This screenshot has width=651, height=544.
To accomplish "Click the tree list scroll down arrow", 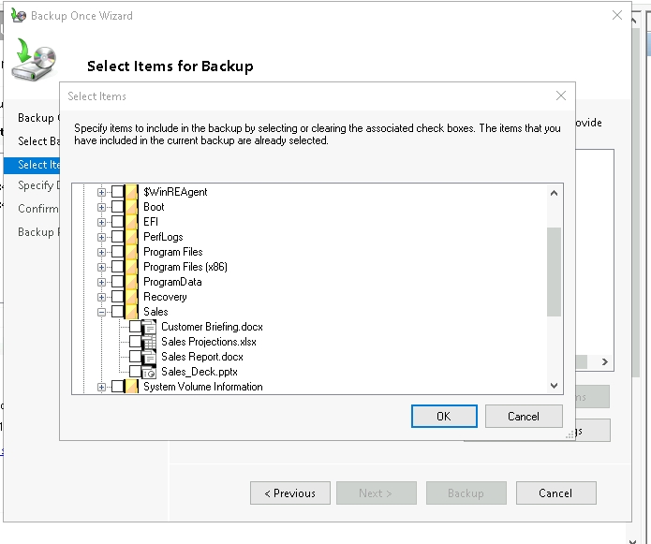I will tap(554, 386).
